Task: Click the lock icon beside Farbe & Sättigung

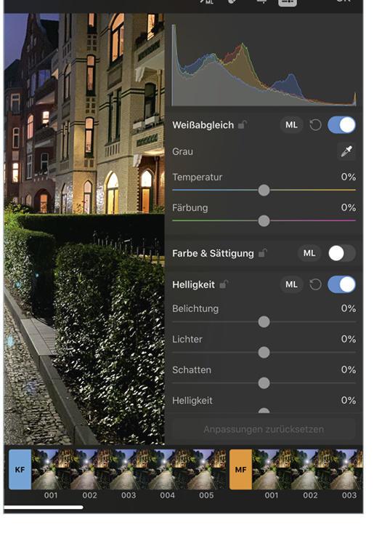Action: 262,253
